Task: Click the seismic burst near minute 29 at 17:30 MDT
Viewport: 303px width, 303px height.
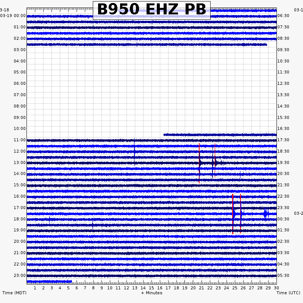Action: click(x=266, y=214)
